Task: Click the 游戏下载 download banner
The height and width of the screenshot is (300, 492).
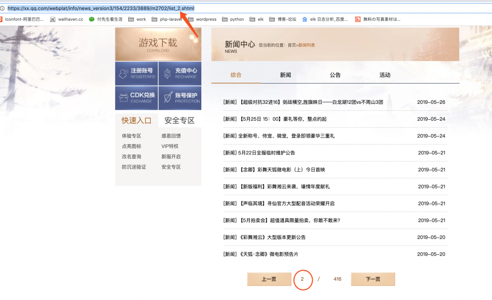Action: click(158, 44)
